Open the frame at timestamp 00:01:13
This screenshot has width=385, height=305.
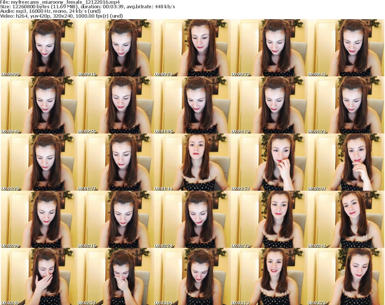[269, 105]
